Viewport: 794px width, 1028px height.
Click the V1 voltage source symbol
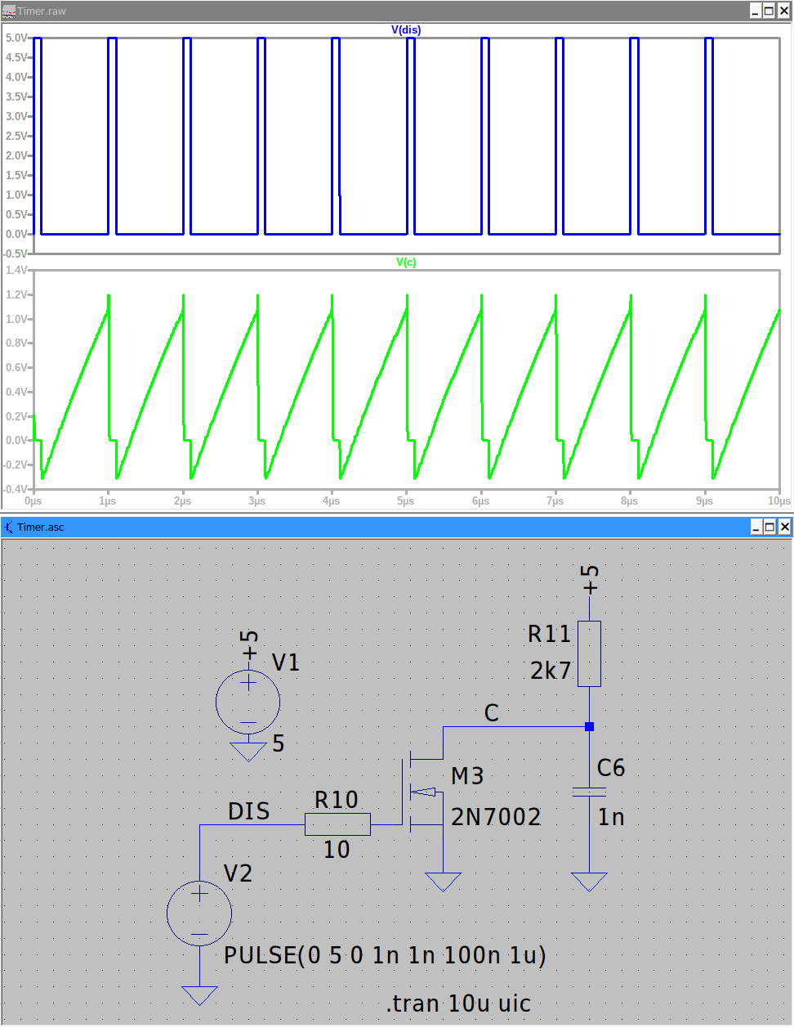pyautogui.click(x=248, y=702)
